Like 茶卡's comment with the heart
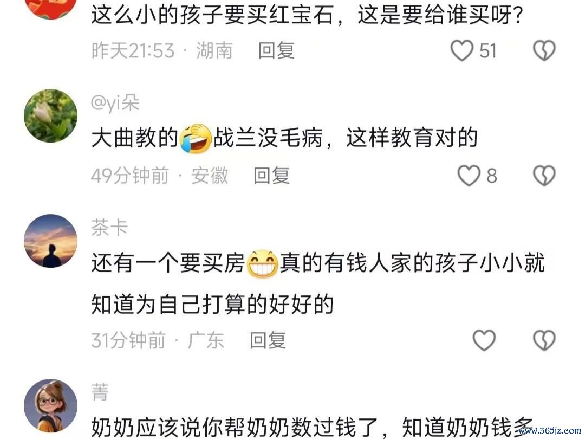585x439 pixels. [484, 340]
